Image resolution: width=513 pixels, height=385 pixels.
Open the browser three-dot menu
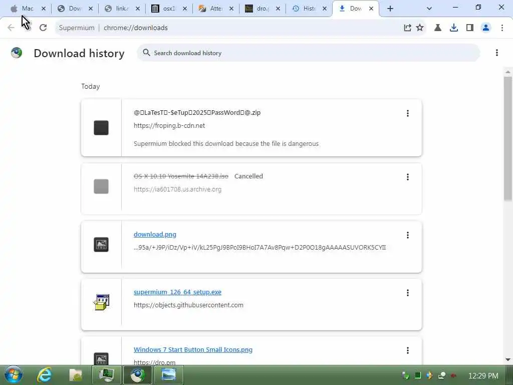(x=502, y=28)
